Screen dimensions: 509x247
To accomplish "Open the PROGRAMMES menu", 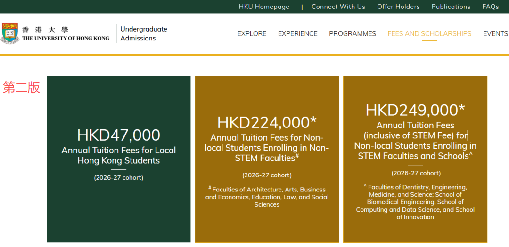I will pyautogui.click(x=352, y=33).
